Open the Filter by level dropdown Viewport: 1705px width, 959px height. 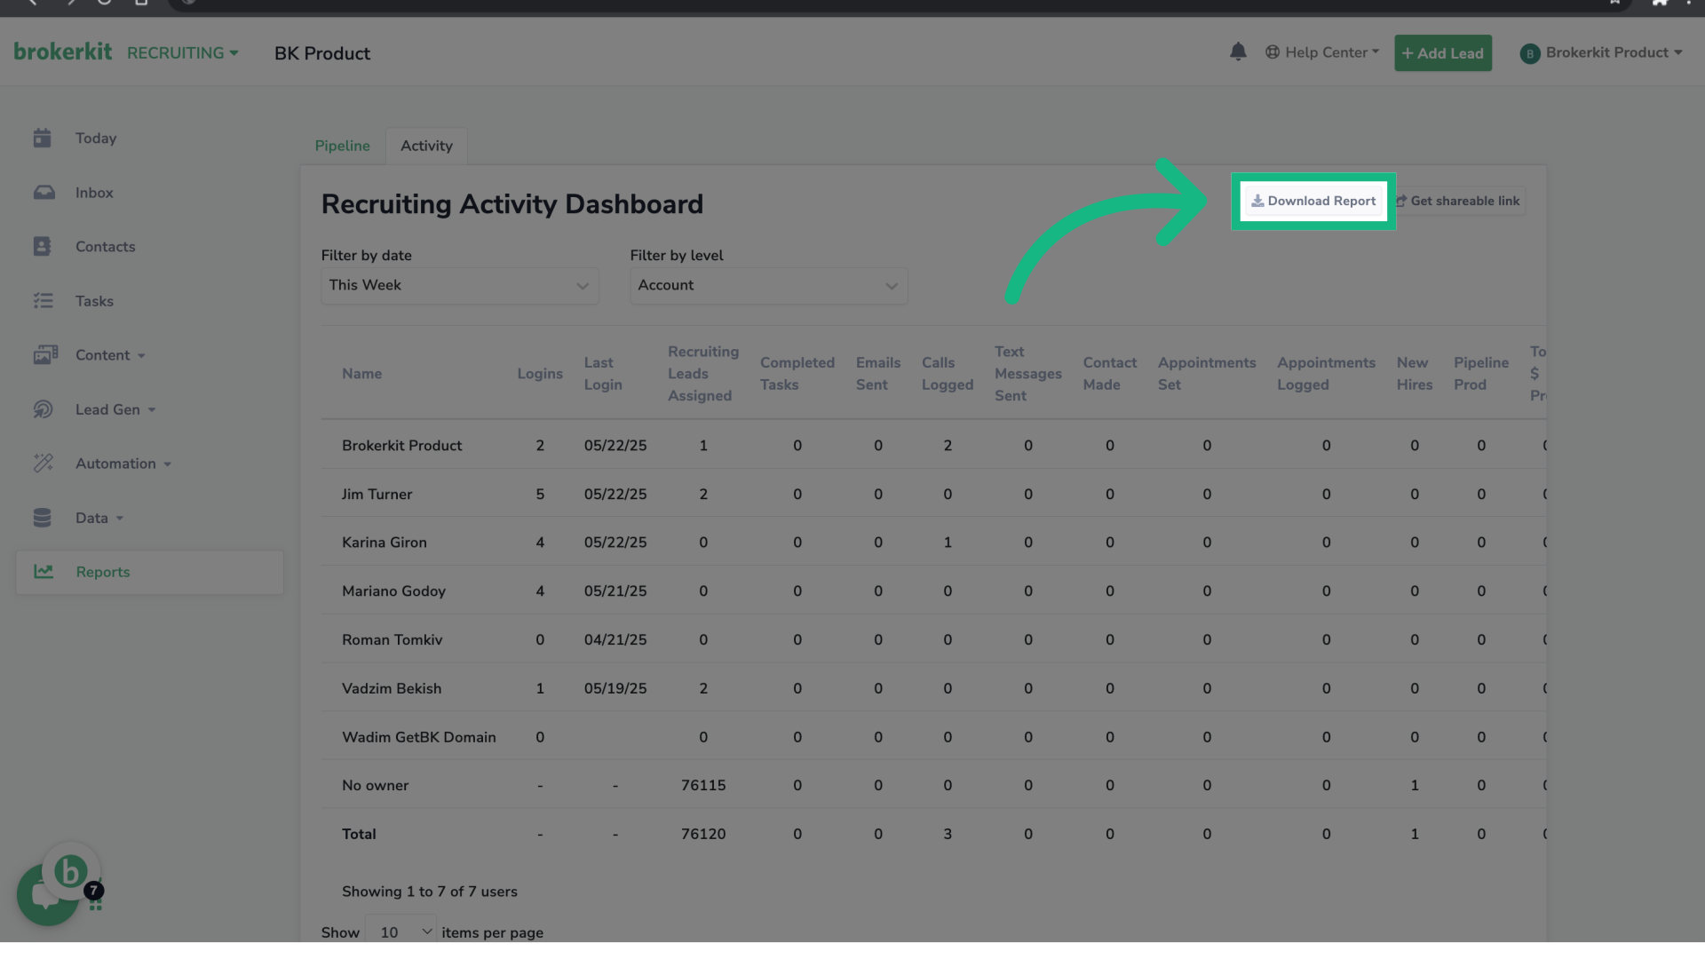click(769, 285)
